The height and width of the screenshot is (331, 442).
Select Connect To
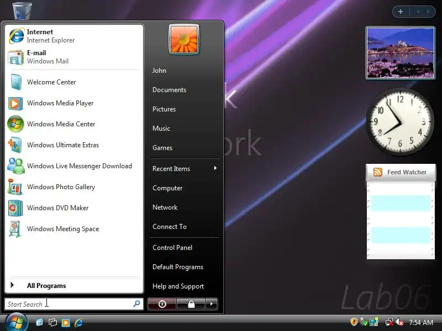tap(170, 227)
